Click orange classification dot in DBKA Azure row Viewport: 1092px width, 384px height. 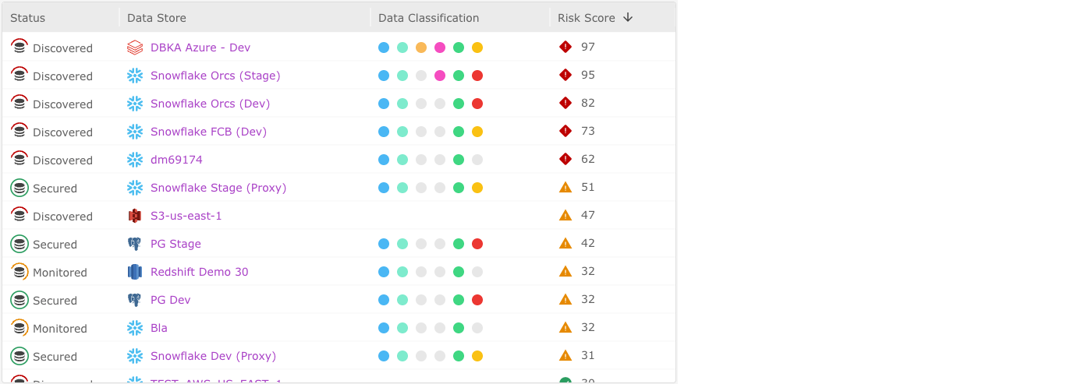pos(421,48)
